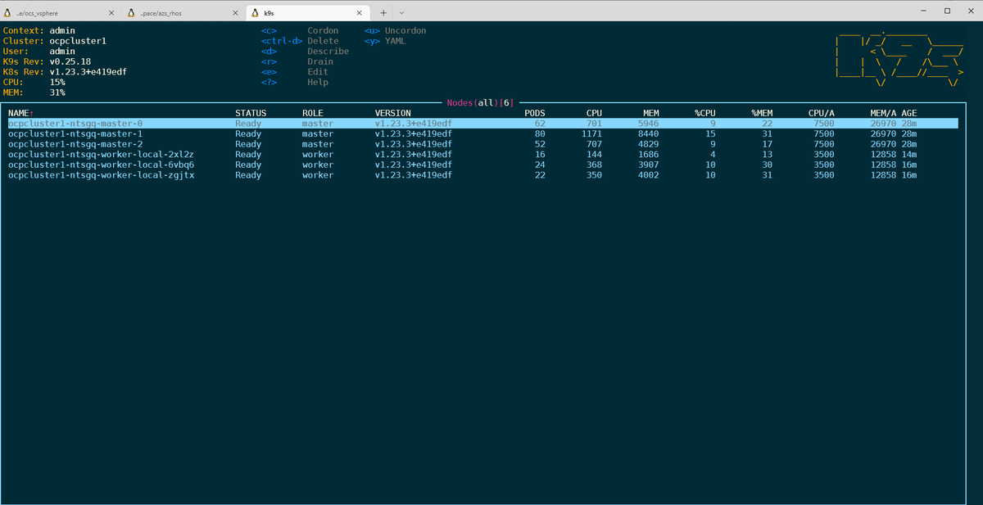Click the header CPU value 15%
This screenshot has height=505, width=983.
57,82
